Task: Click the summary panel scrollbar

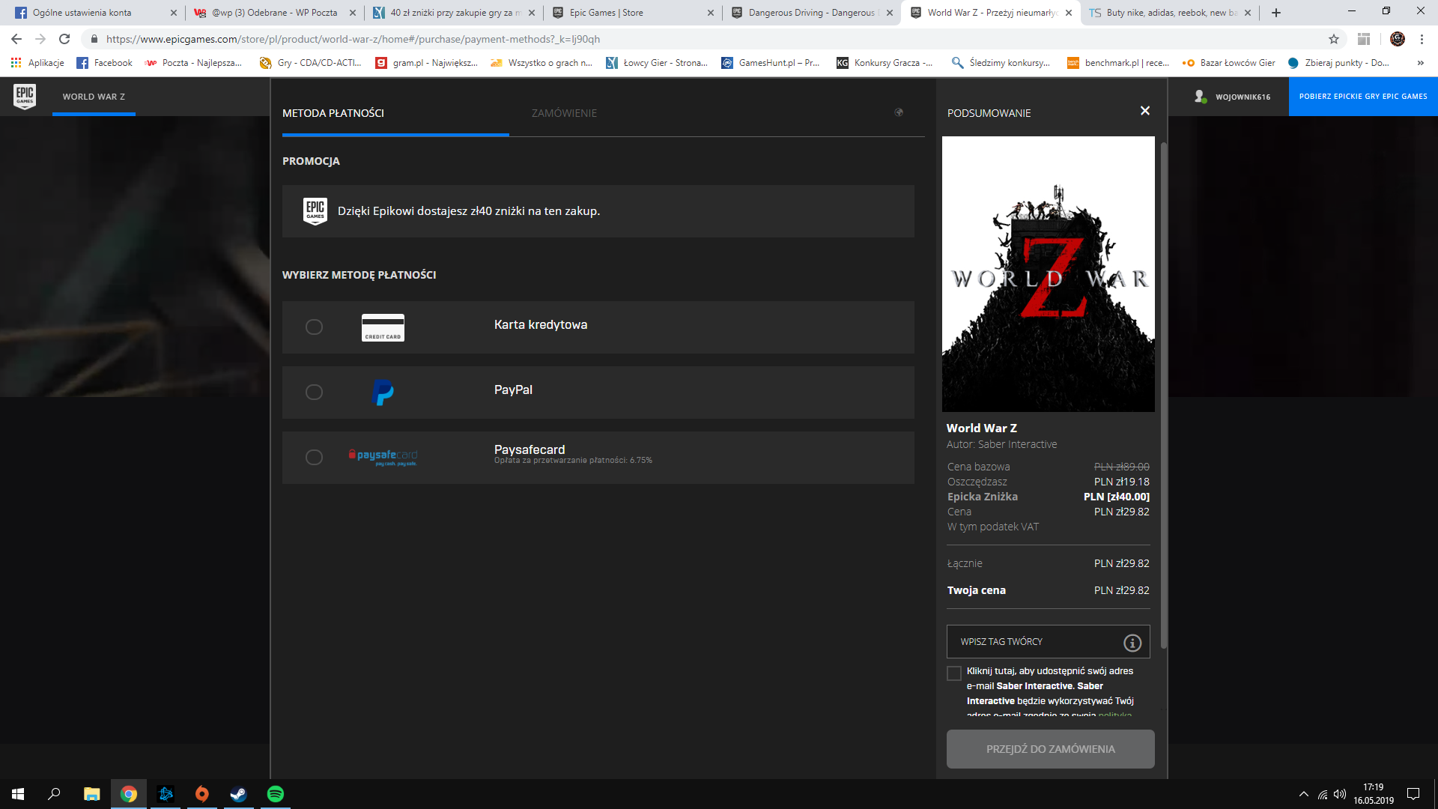Action: [1163, 396]
